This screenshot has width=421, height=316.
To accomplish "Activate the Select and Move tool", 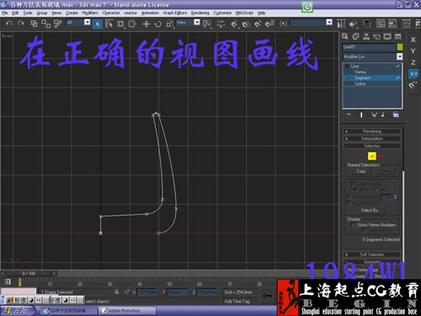I will pyautogui.click(x=146, y=24).
